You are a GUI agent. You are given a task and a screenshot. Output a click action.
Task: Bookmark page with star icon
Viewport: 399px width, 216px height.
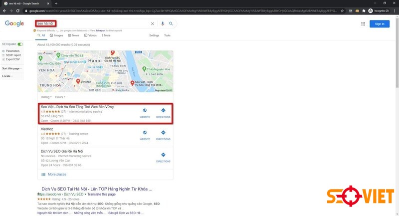coord(342,10)
